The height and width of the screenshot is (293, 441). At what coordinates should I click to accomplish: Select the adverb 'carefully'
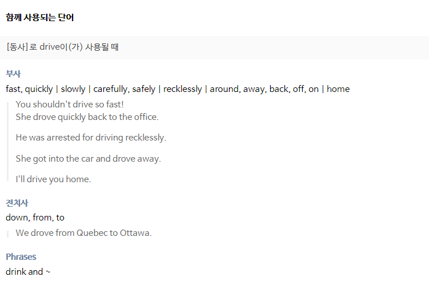(110, 89)
